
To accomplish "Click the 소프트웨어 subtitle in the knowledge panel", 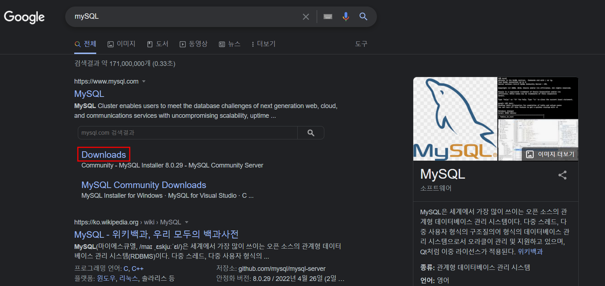I will click(x=436, y=188).
